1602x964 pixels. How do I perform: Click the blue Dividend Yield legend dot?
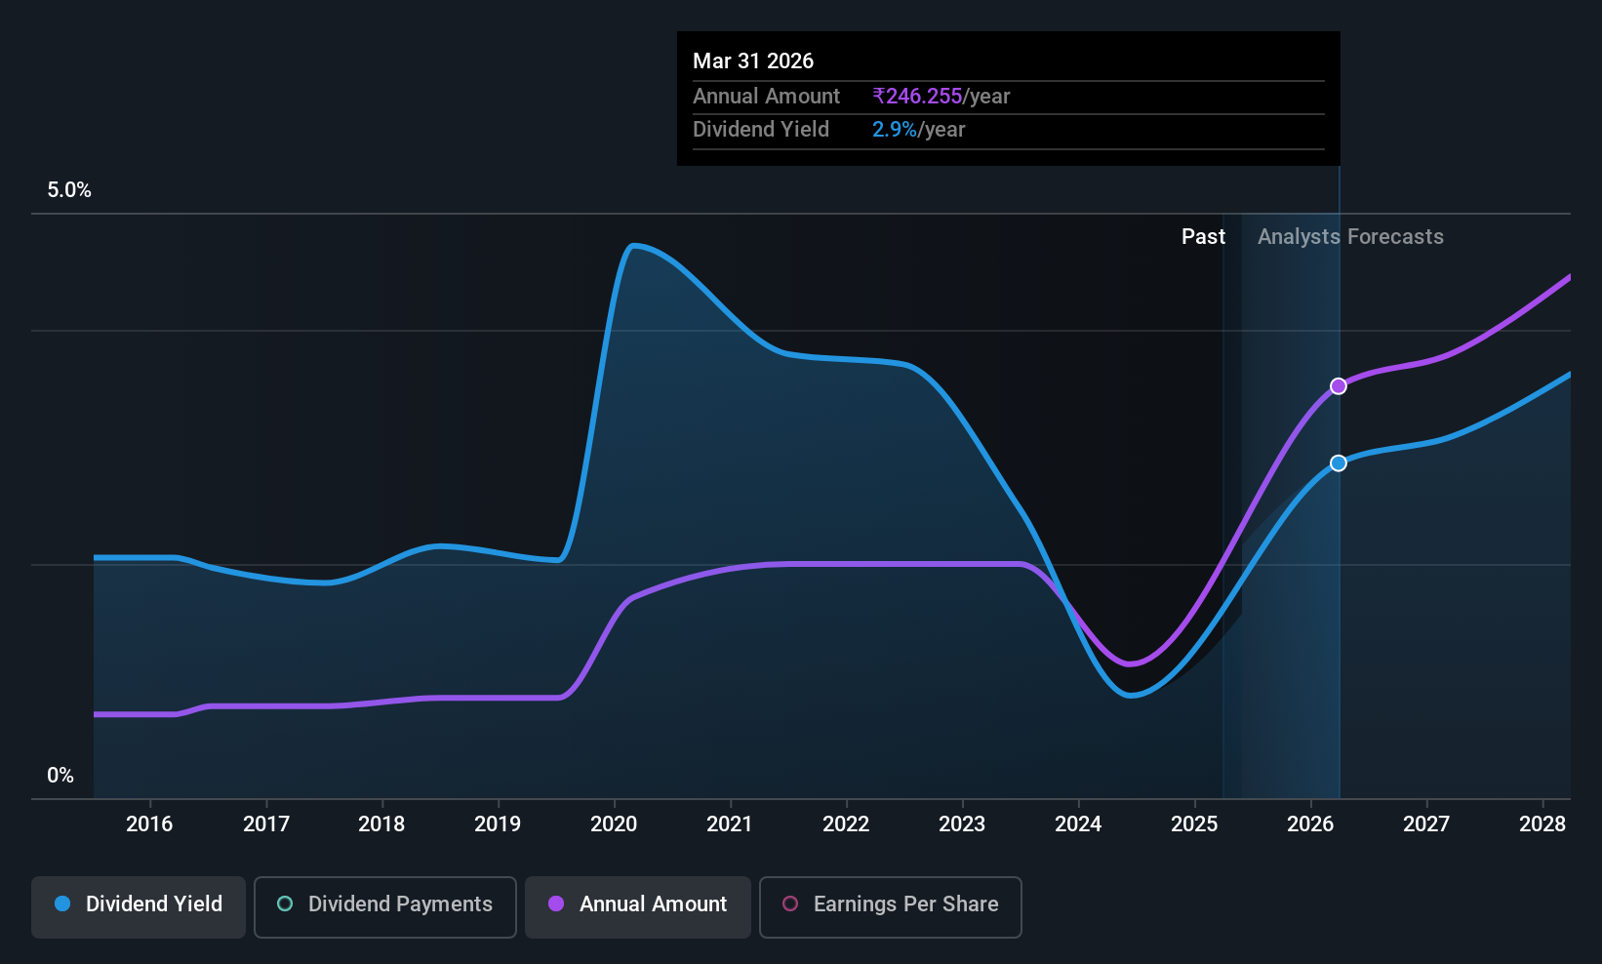[62, 904]
